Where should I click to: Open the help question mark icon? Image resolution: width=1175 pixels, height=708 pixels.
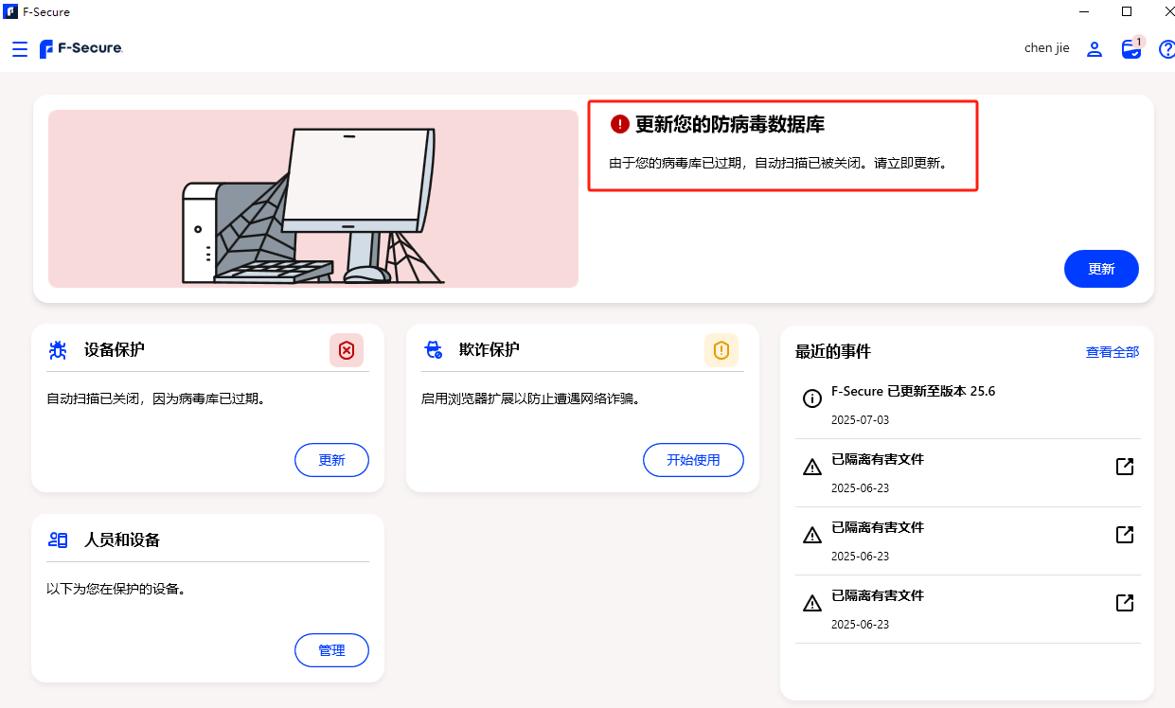pos(1166,49)
